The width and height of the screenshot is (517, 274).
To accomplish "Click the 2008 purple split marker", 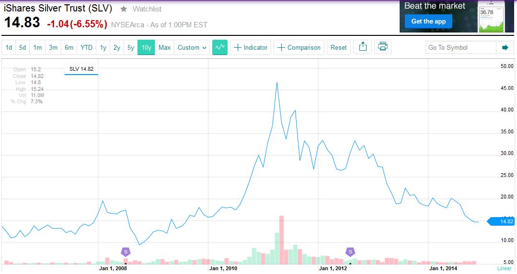I will coord(126,252).
